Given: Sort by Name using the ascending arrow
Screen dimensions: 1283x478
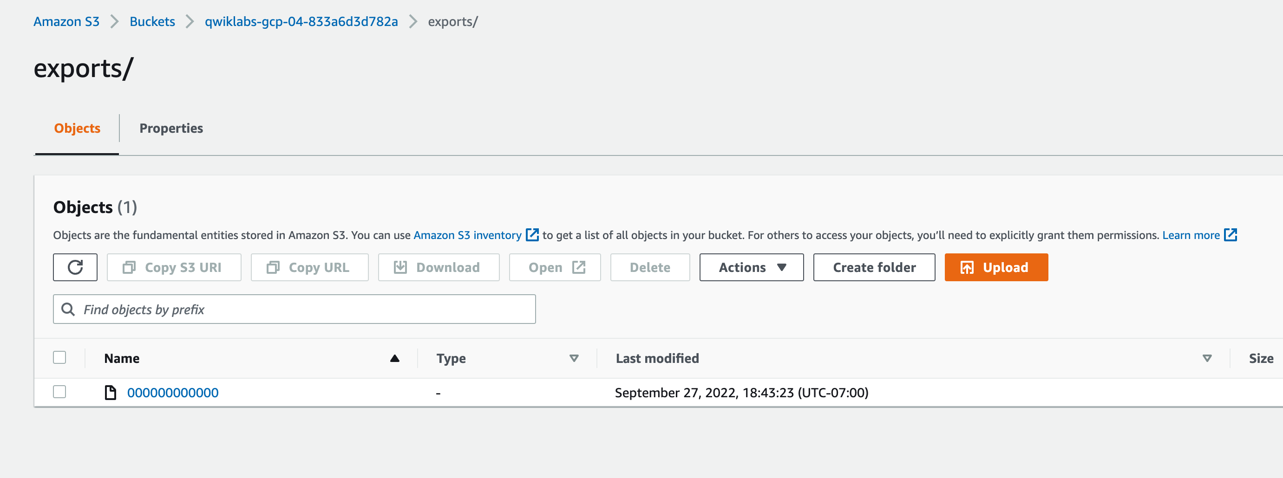Looking at the screenshot, I should 394,358.
